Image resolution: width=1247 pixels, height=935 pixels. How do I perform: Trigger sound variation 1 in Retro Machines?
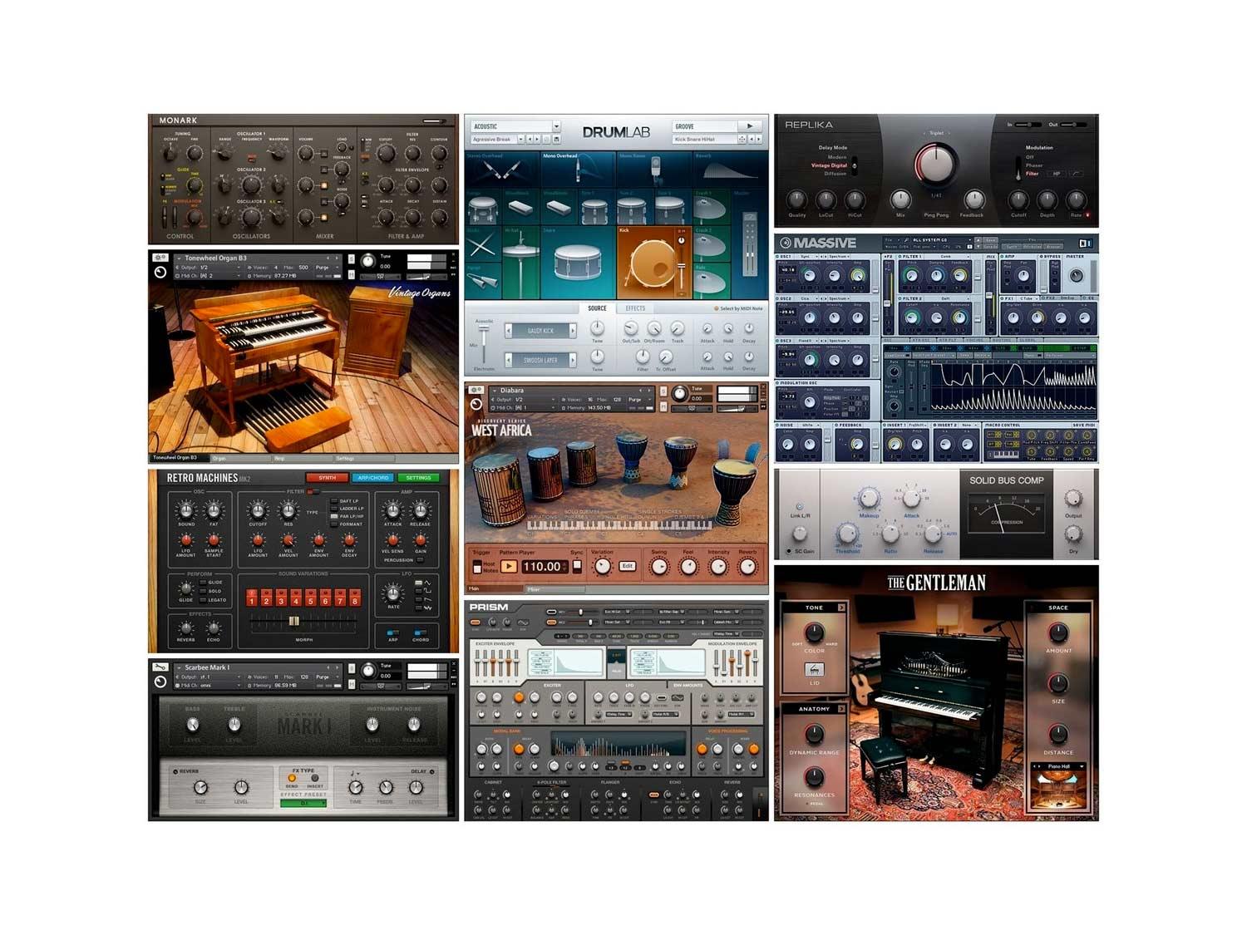pos(252,598)
